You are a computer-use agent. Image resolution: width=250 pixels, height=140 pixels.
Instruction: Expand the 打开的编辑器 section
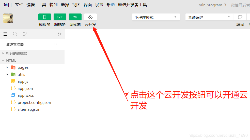pyautogui.click(x=32, y=53)
